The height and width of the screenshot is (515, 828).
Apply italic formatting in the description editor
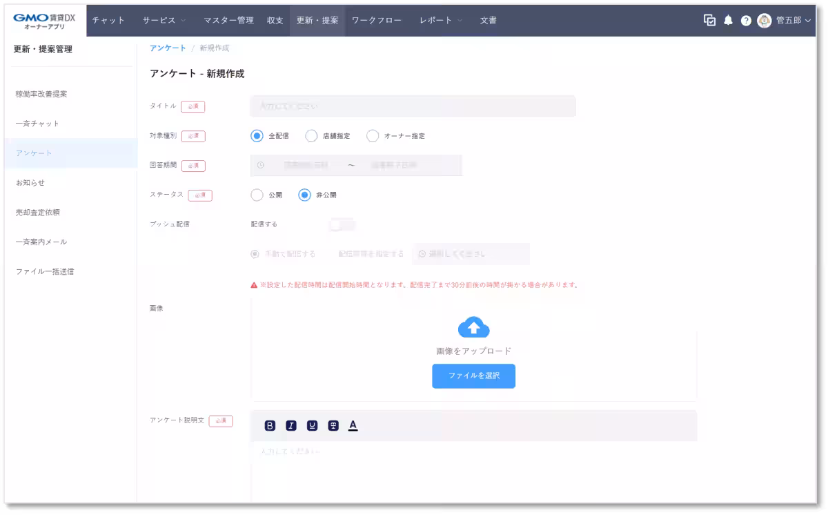(x=291, y=425)
